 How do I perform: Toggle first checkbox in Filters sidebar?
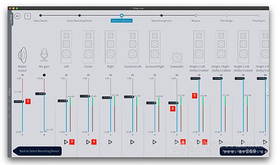point(9,101)
